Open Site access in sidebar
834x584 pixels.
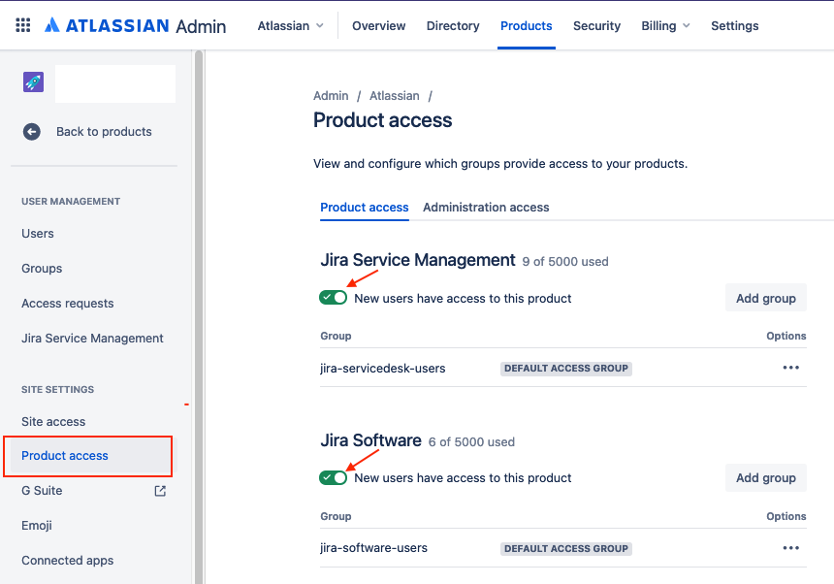click(x=53, y=421)
